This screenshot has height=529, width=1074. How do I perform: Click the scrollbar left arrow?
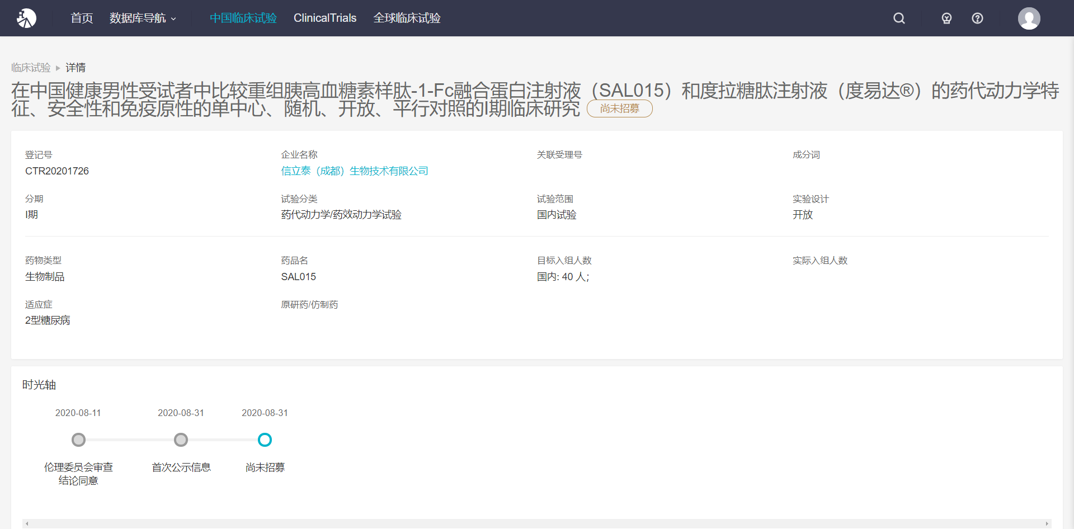(27, 523)
